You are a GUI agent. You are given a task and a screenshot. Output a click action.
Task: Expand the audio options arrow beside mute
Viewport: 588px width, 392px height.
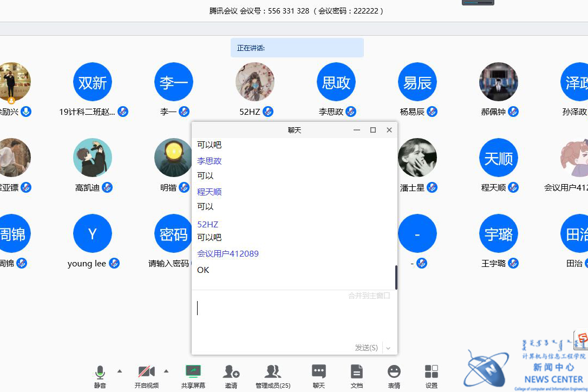click(x=120, y=371)
